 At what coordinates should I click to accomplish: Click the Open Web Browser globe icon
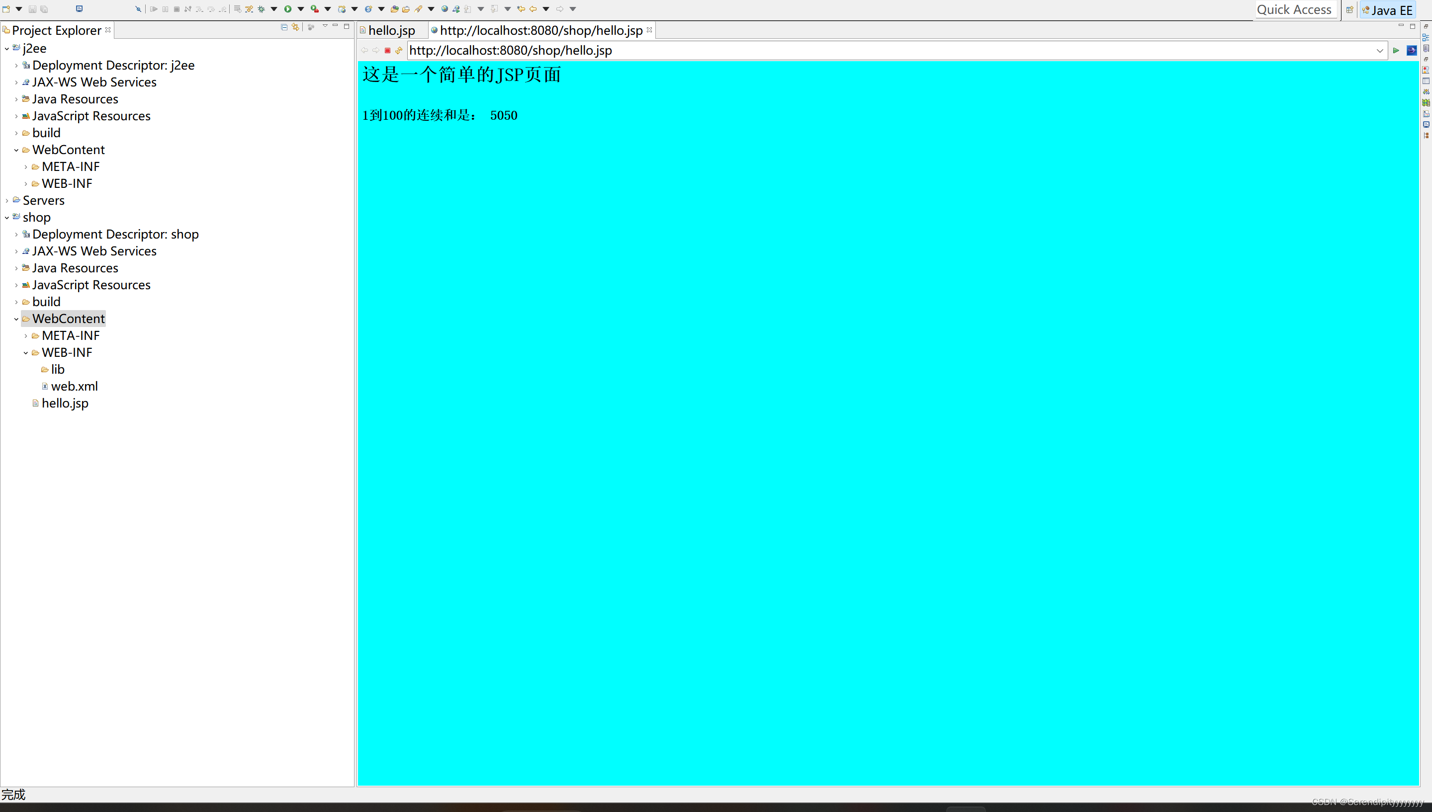pos(445,9)
